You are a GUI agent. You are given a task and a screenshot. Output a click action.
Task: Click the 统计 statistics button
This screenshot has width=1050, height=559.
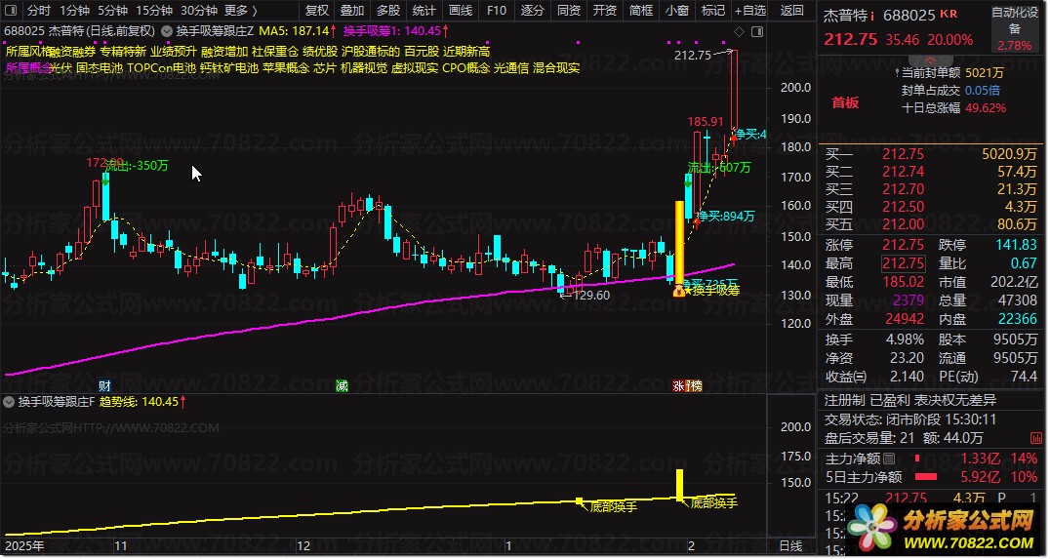tap(424, 10)
